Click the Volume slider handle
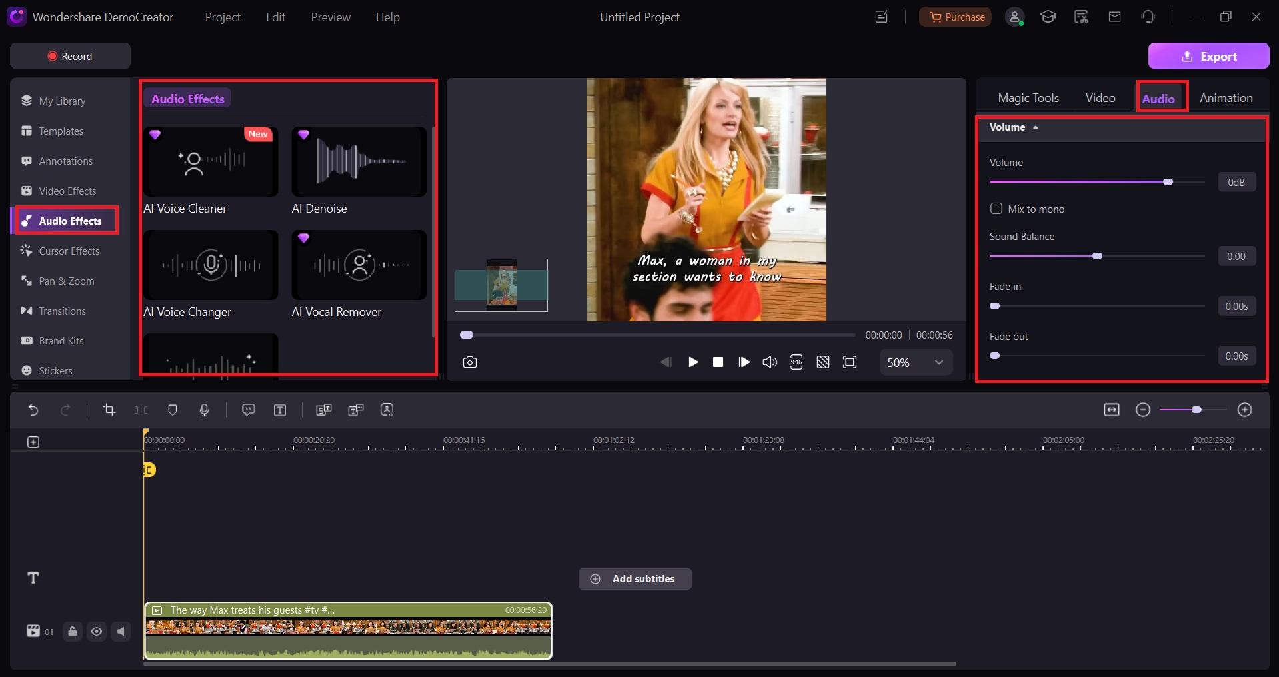This screenshot has width=1279, height=677. (x=1168, y=182)
